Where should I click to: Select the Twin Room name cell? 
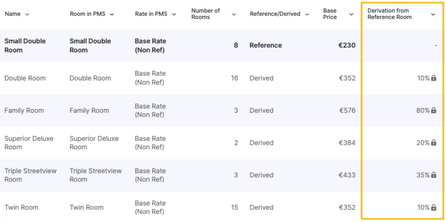click(x=21, y=208)
